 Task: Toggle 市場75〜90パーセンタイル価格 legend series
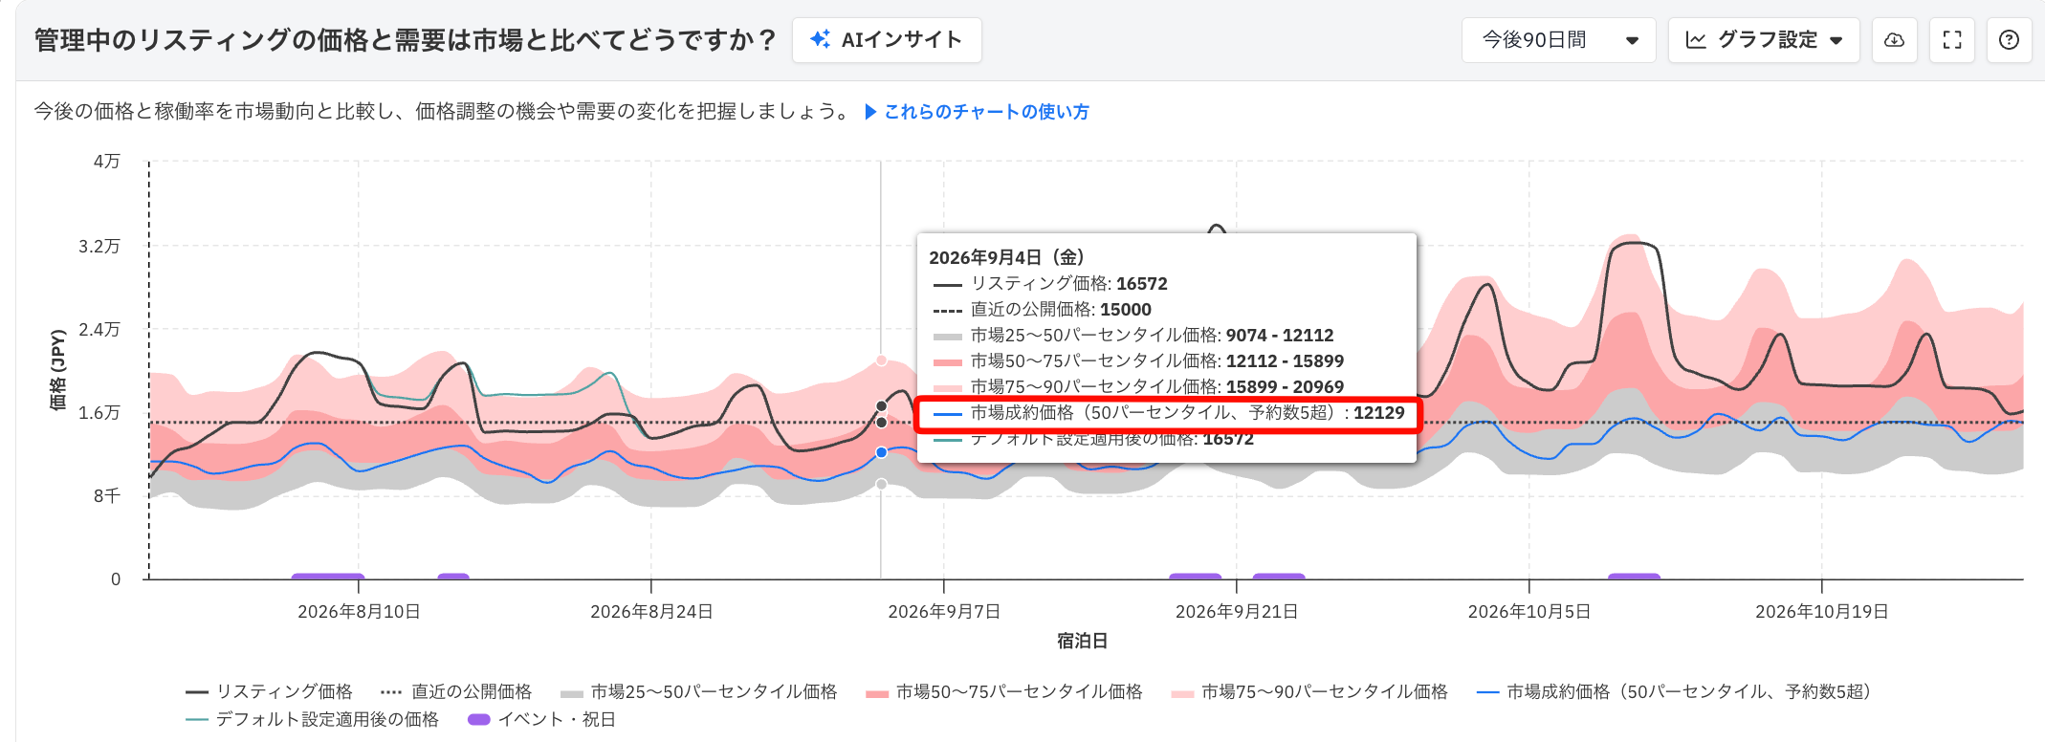pos(1309,691)
